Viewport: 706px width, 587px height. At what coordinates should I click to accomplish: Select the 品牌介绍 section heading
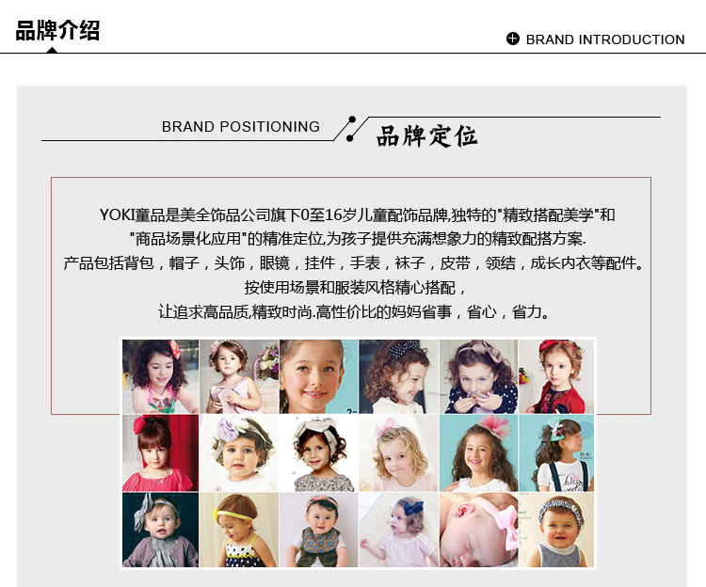click(57, 31)
